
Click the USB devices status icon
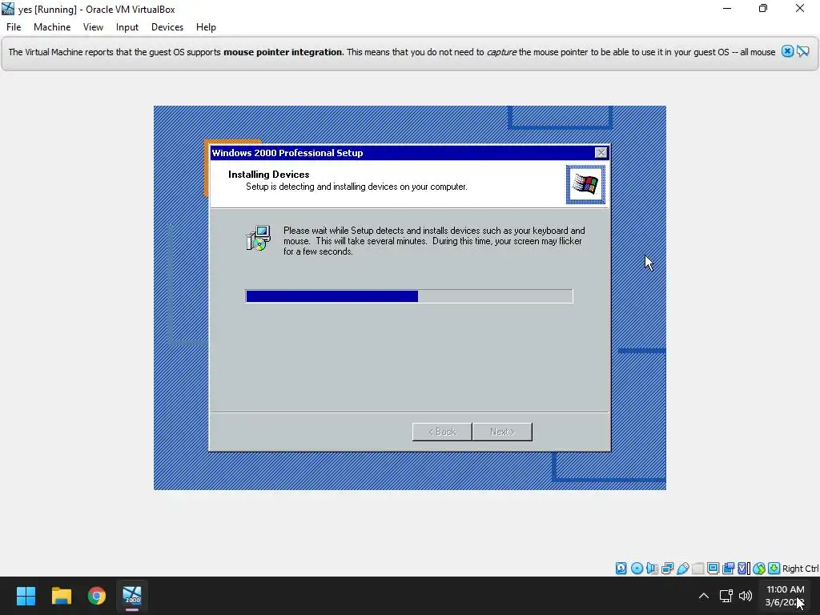682,569
